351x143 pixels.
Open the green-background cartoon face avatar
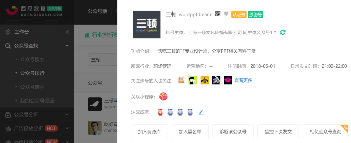pyautogui.click(x=192, y=80)
